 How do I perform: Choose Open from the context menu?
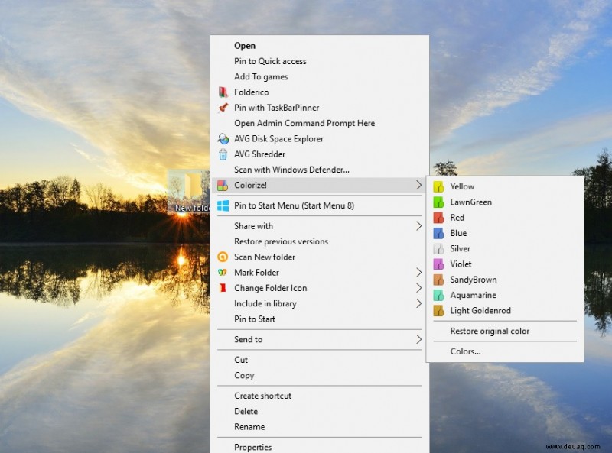point(319,46)
